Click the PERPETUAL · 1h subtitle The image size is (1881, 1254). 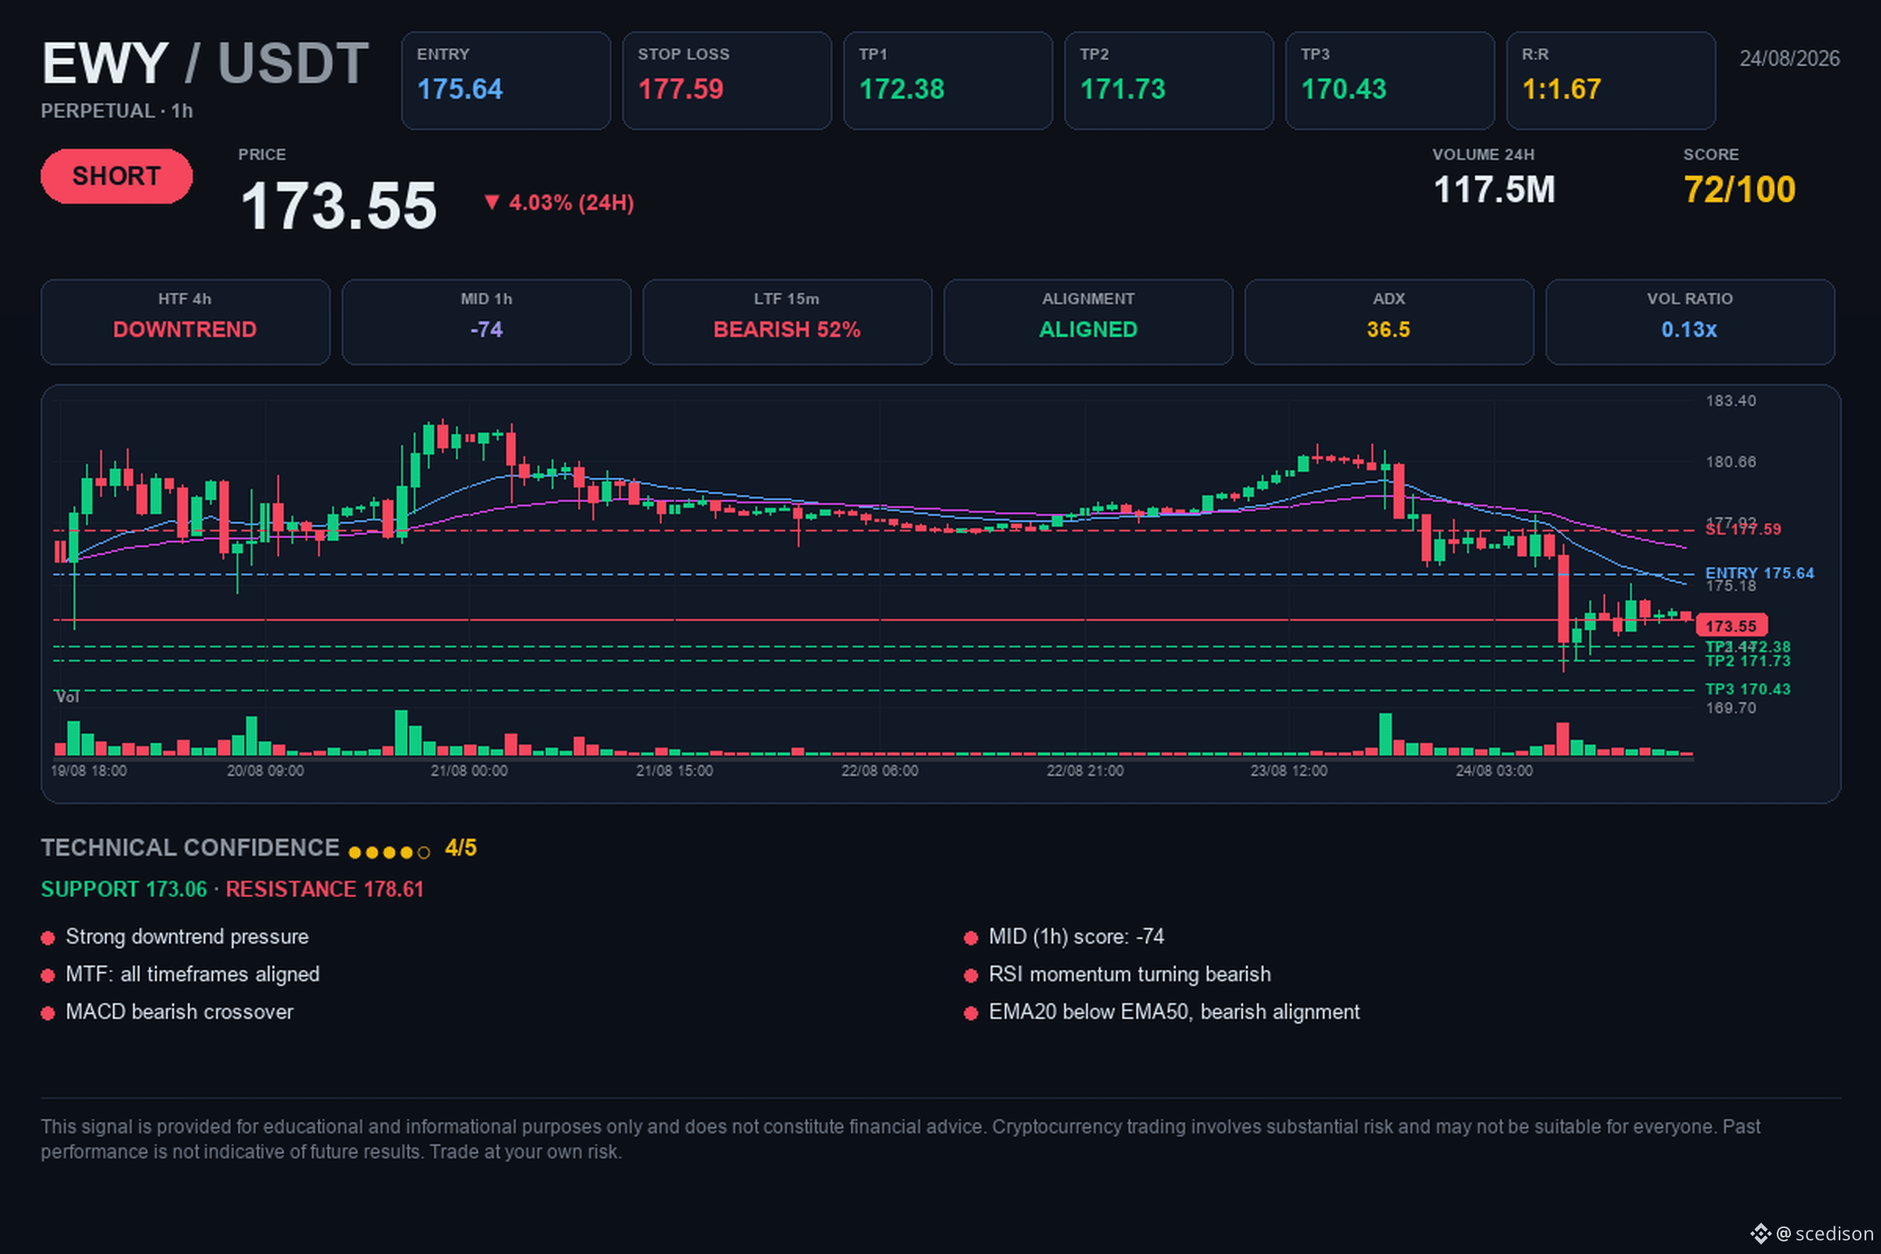coord(117,111)
